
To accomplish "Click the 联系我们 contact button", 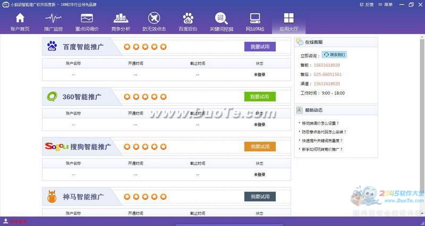I will tap(334, 55).
